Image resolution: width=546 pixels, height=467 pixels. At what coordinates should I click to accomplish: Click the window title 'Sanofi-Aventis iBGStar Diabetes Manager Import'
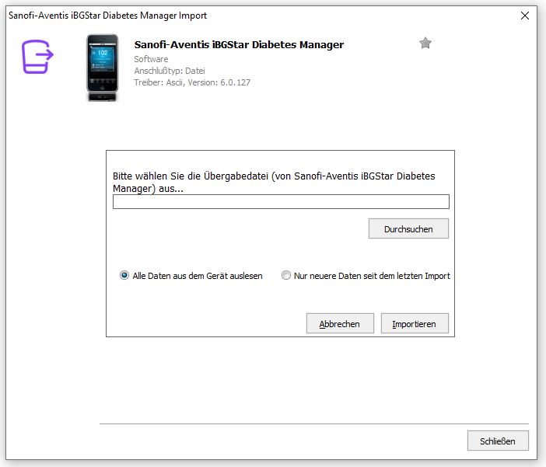(x=107, y=16)
